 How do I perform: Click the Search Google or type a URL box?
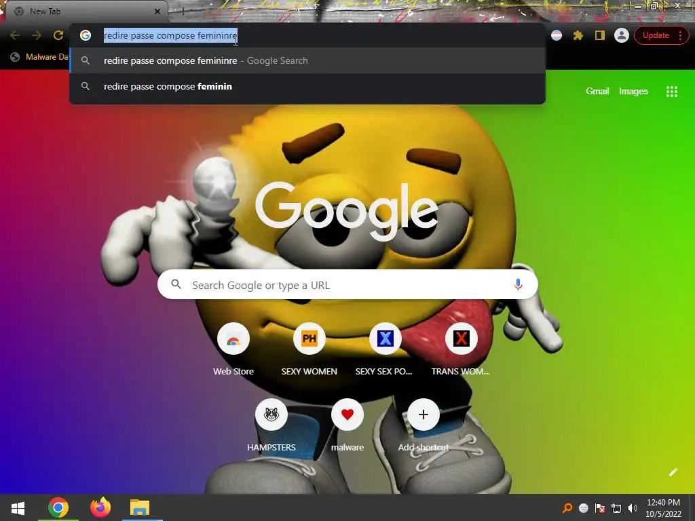(x=347, y=284)
